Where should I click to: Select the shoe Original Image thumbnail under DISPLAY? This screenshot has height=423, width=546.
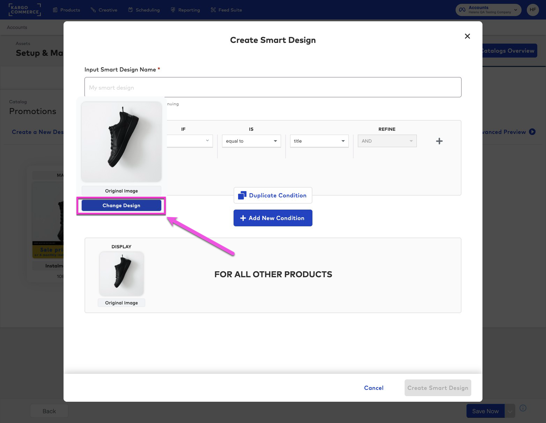pos(121,273)
